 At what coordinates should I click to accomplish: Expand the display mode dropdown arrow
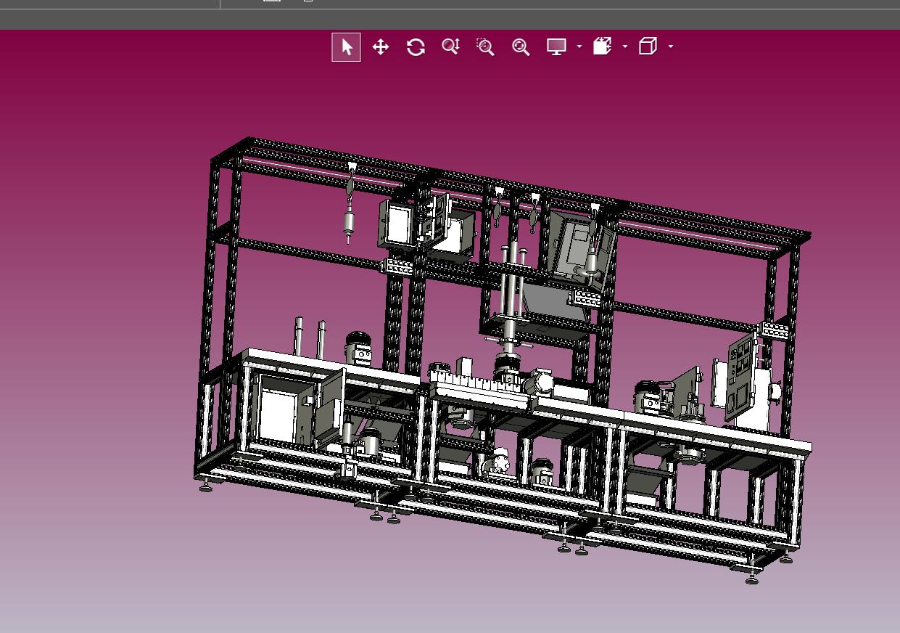tap(579, 46)
